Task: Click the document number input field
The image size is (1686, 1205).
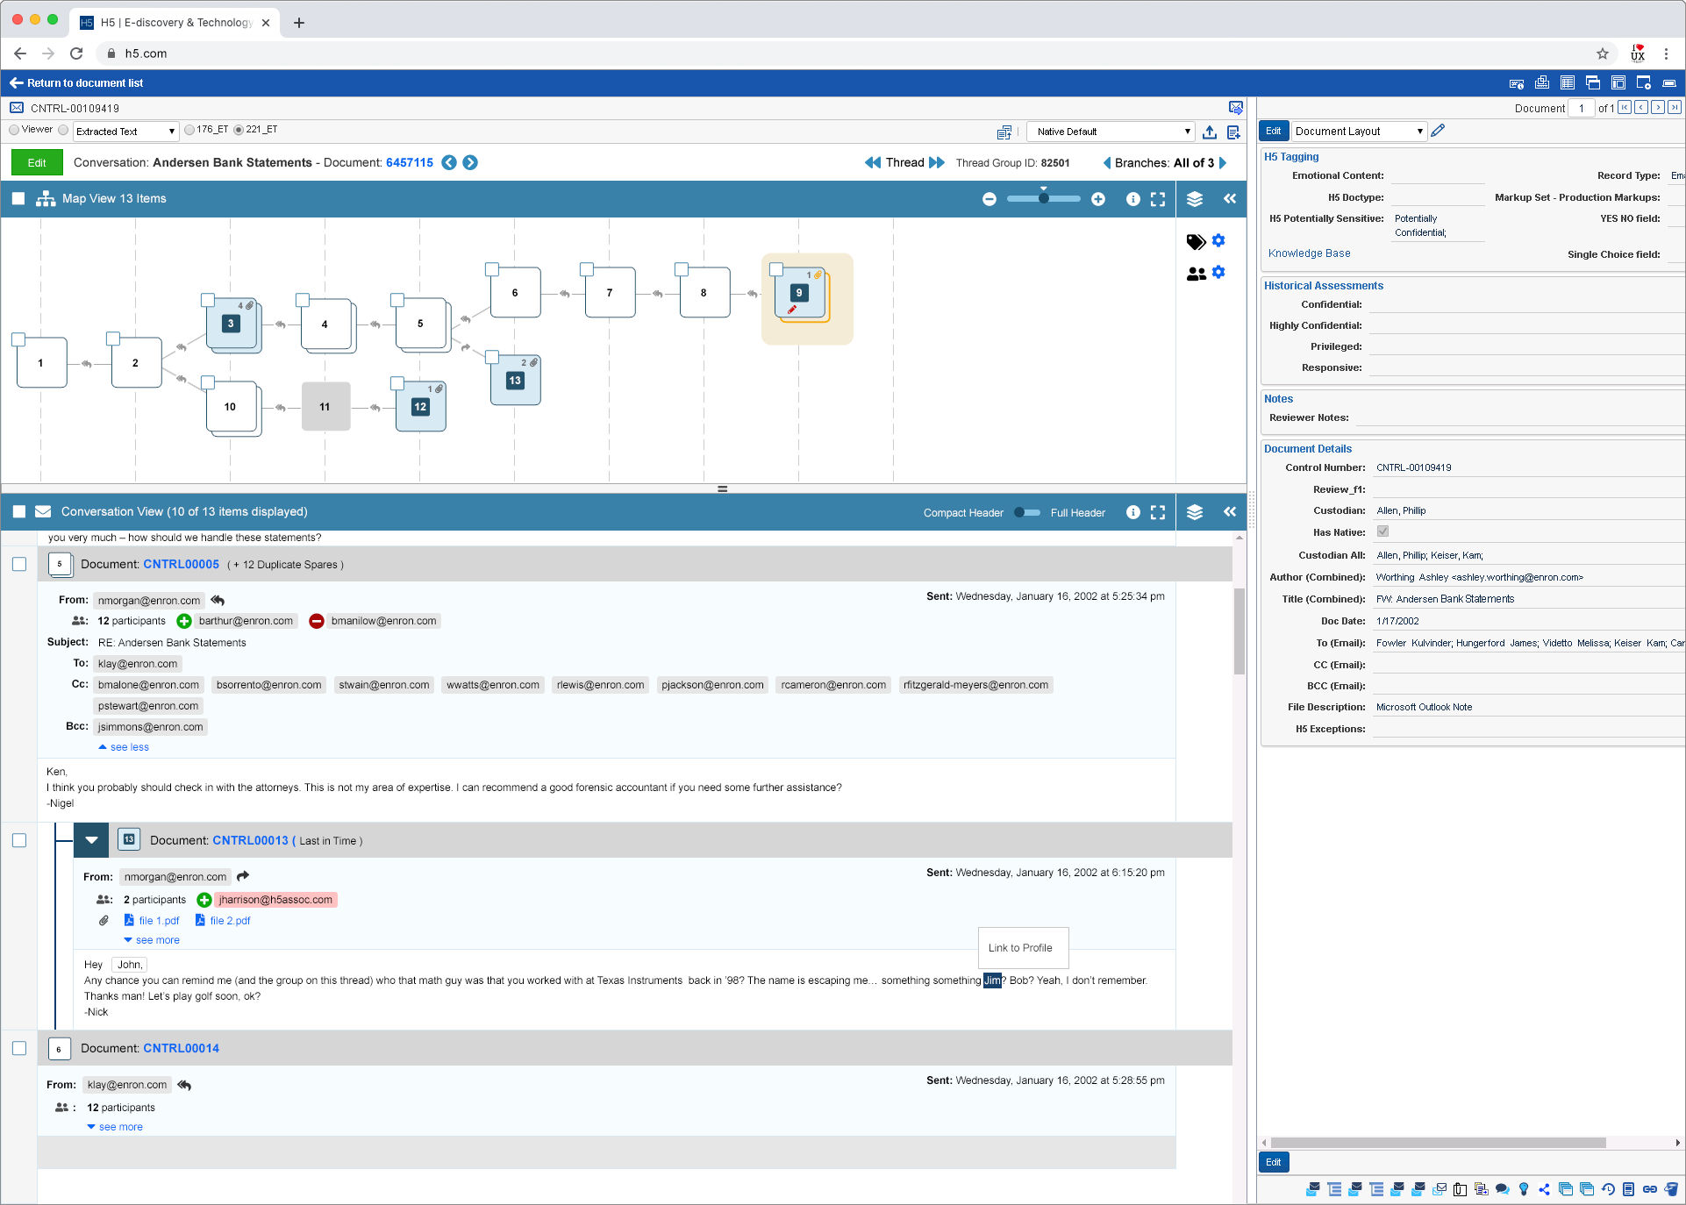Action: [x=1581, y=108]
